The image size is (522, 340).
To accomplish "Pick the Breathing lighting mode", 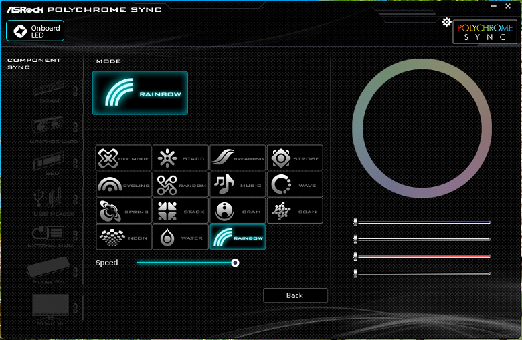I will pos(238,158).
